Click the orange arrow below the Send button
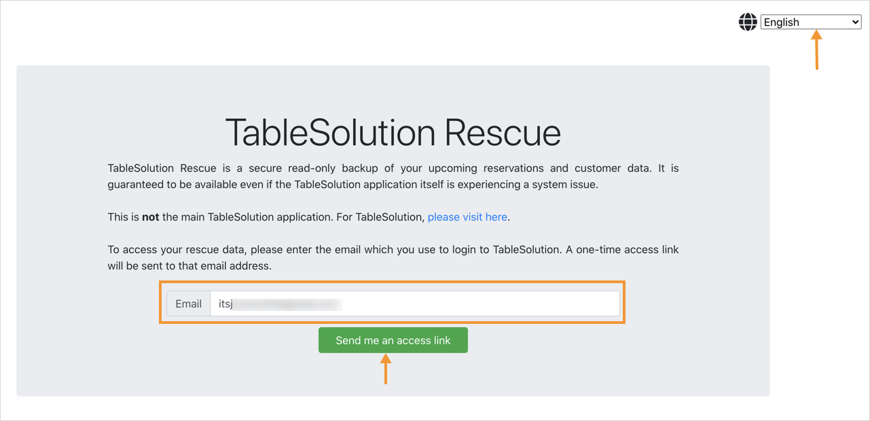The width and height of the screenshot is (870, 421). click(386, 371)
